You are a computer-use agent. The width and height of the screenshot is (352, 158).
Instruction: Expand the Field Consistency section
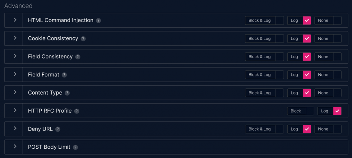[x=15, y=56]
